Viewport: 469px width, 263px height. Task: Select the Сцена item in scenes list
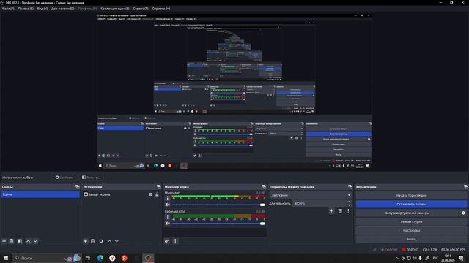[x=40, y=194]
